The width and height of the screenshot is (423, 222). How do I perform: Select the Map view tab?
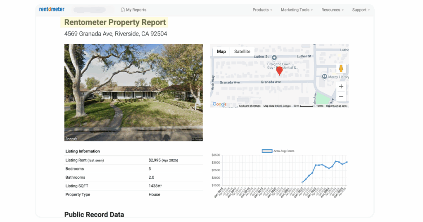pyautogui.click(x=221, y=52)
